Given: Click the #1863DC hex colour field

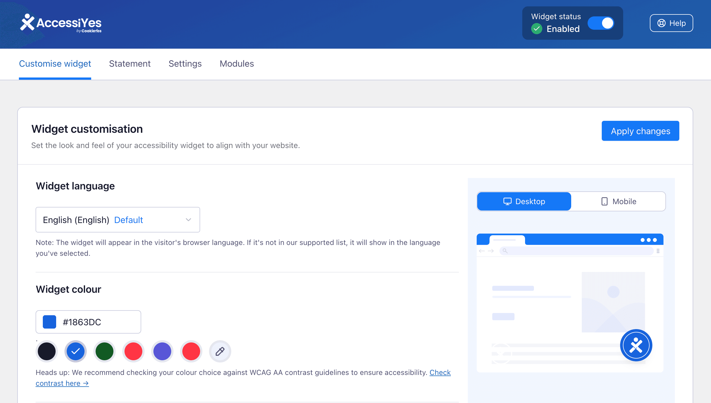Looking at the screenshot, I should 88,322.
